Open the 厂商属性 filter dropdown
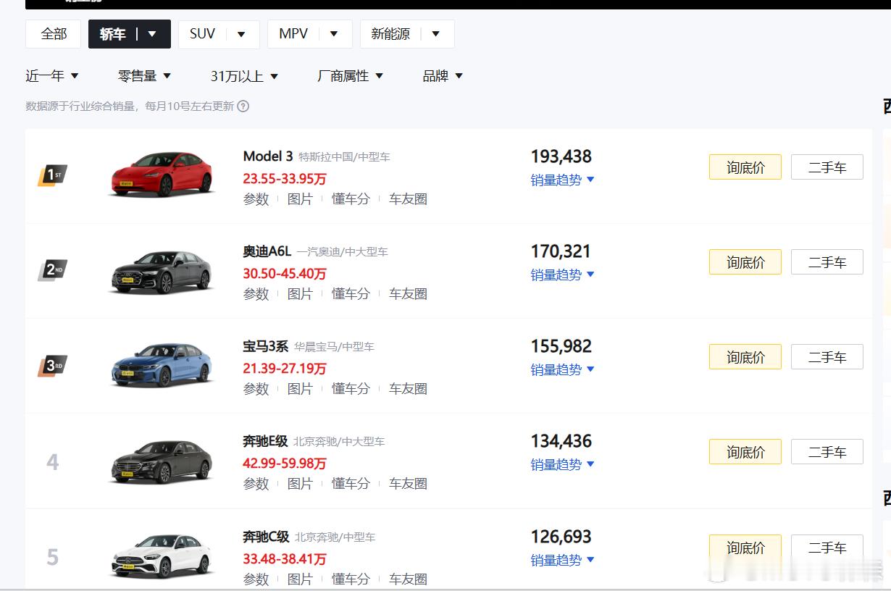Viewport: 891px width, 591px height. 351,76
